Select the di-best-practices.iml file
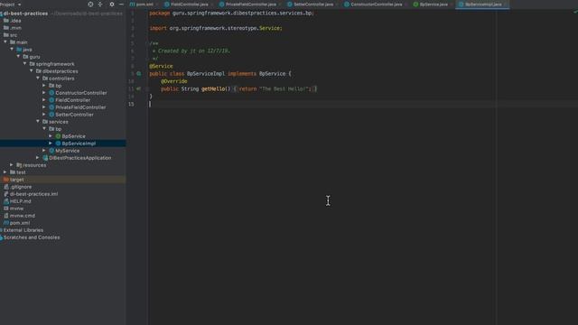Screen dimensions: 578x325 [x=34, y=194]
